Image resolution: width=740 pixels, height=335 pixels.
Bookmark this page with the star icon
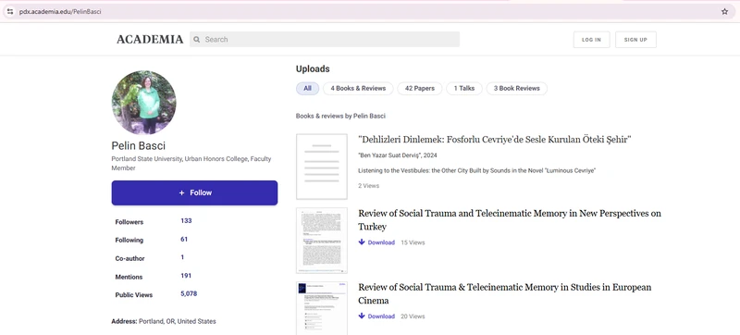[724, 12]
